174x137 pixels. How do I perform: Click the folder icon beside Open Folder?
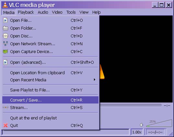click(5, 28)
